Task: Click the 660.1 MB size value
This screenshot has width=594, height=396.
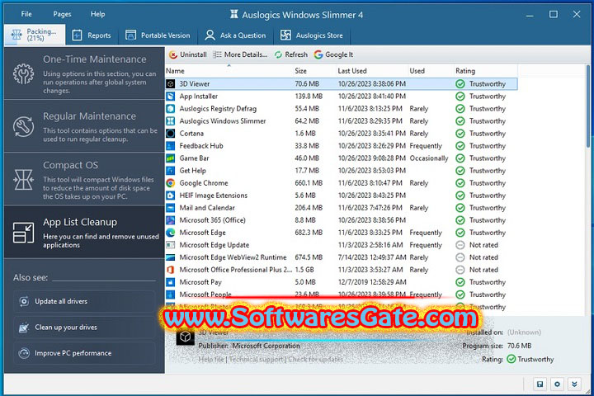Action: pyautogui.click(x=309, y=183)
